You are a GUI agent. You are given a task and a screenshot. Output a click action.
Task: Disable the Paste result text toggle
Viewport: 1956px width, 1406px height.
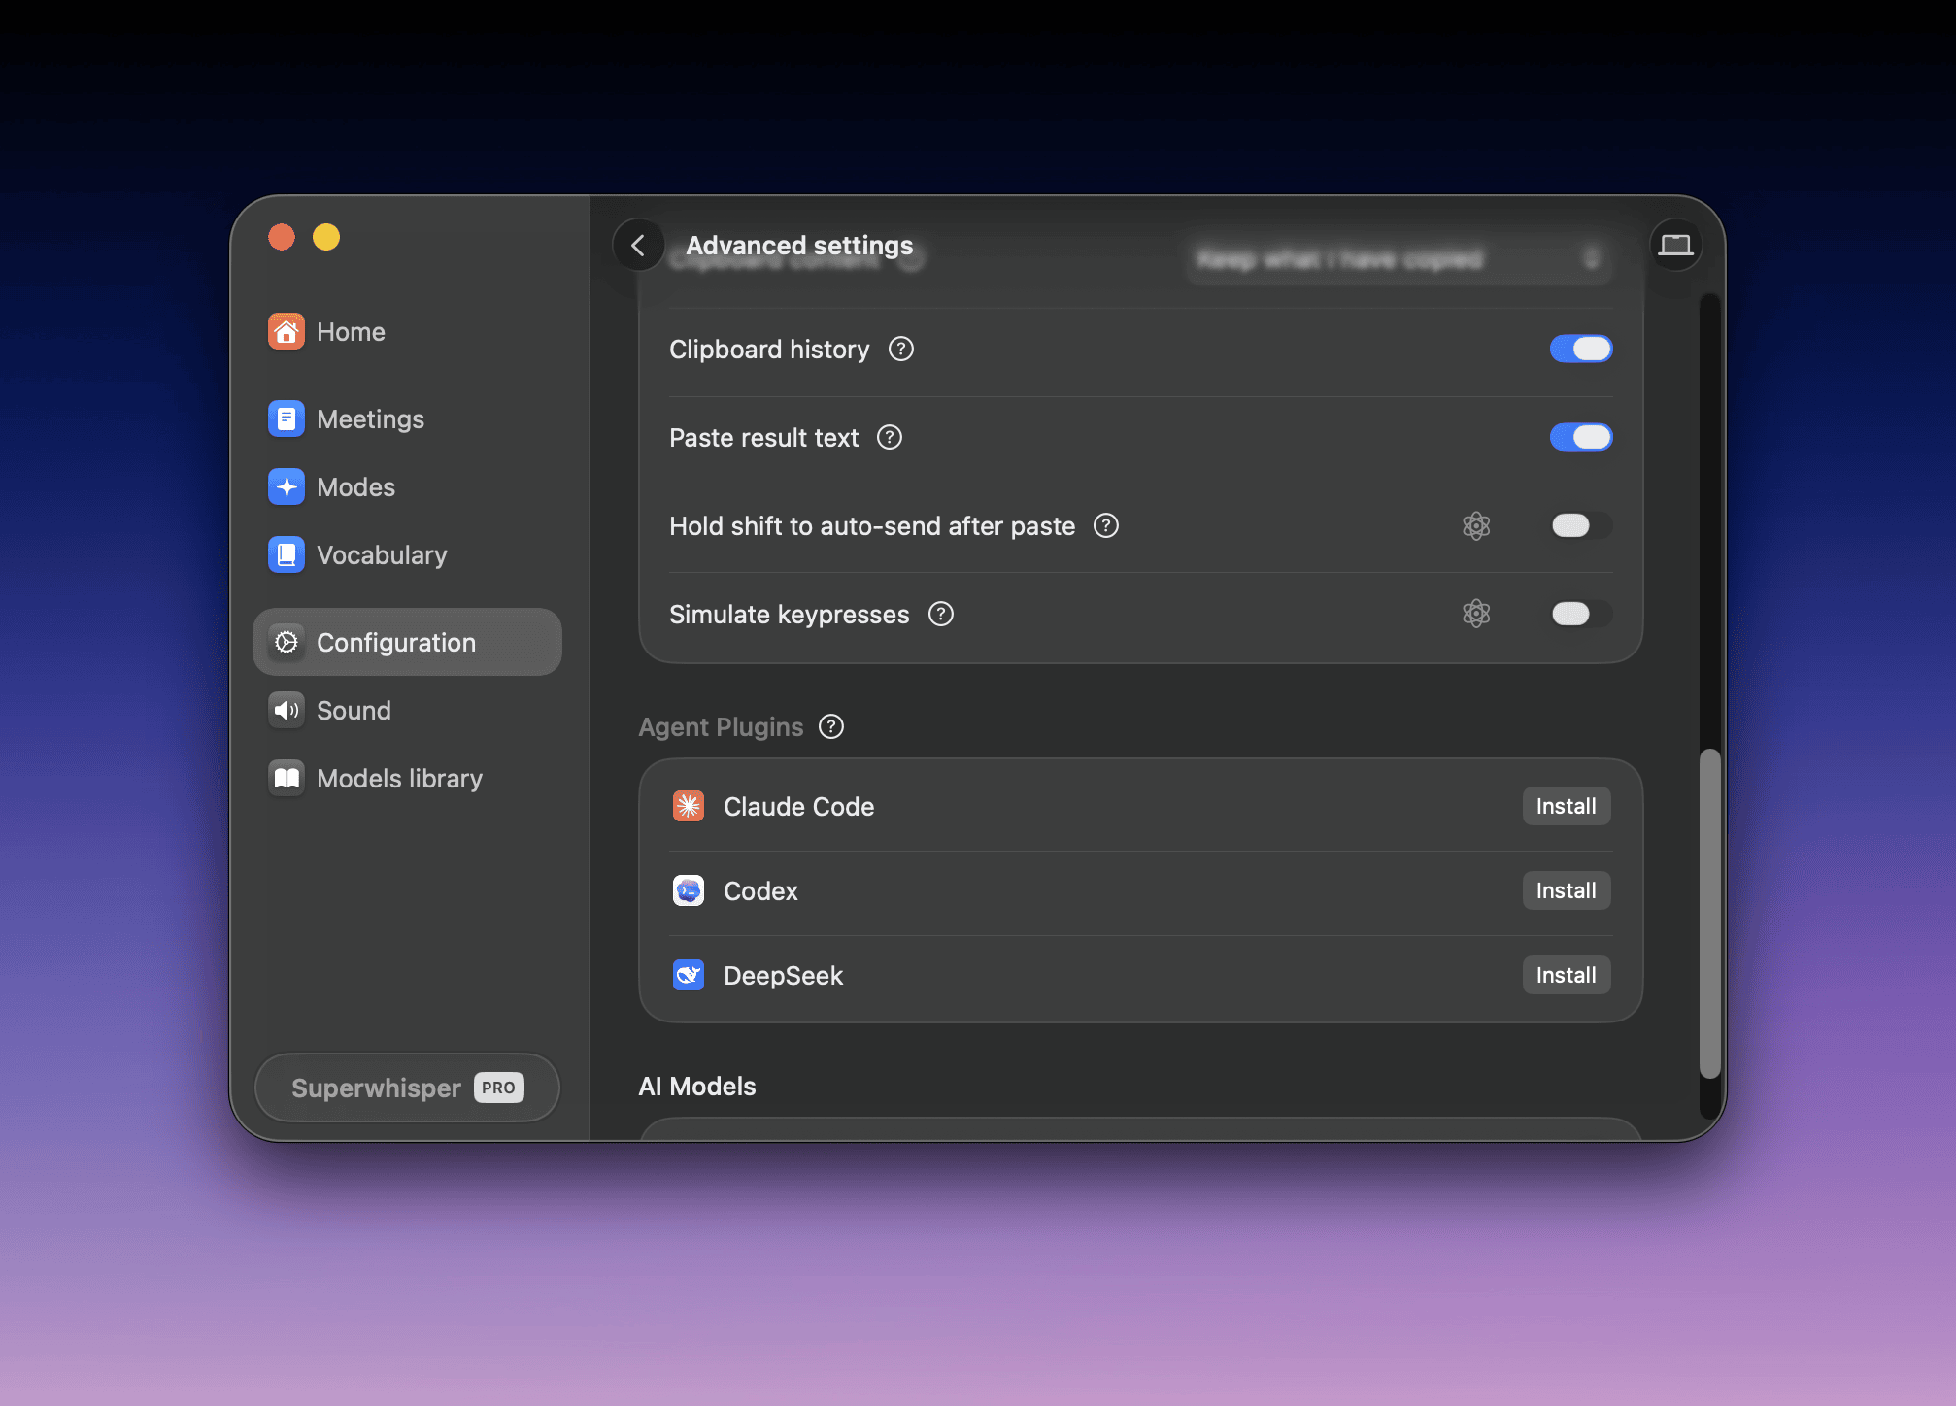(1581, 437)
